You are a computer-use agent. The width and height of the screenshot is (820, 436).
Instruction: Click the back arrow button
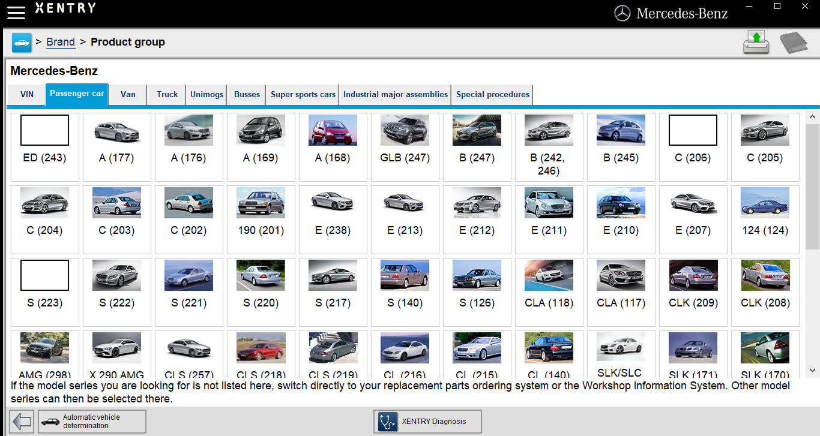point(22,422)
